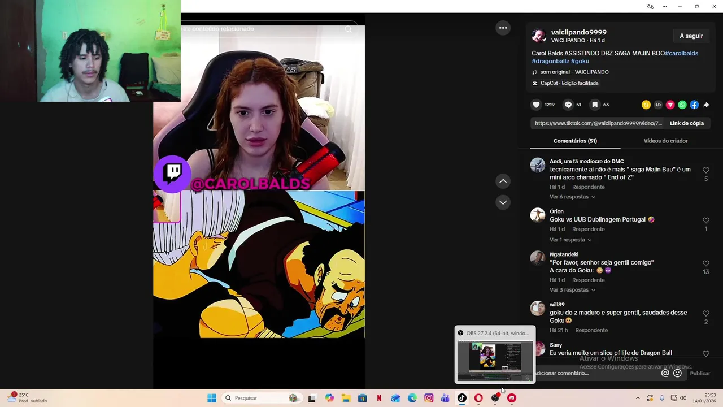Click the embed code icon
Image resolution: width=723 pixels, height=407 pixels.
coord(658,105)
